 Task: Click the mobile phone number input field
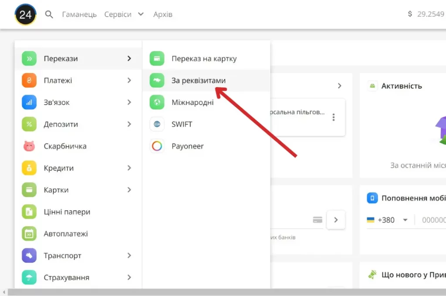click(433, 220)
